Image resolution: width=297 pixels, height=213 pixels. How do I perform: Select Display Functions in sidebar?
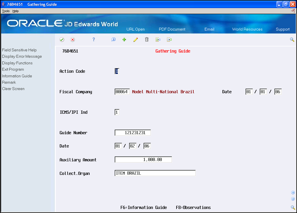17,63
